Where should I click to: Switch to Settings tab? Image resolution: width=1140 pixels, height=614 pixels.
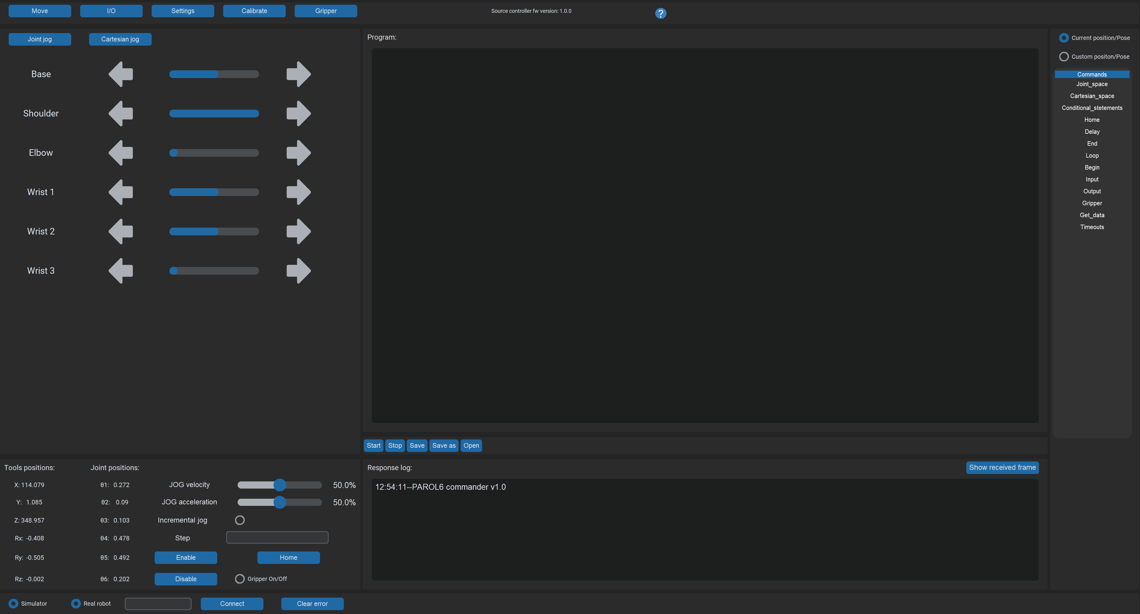[x=183, y=11]
